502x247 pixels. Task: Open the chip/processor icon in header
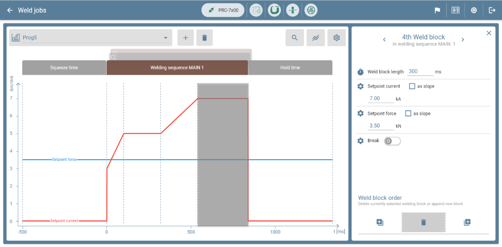click(x=474, y=10)
